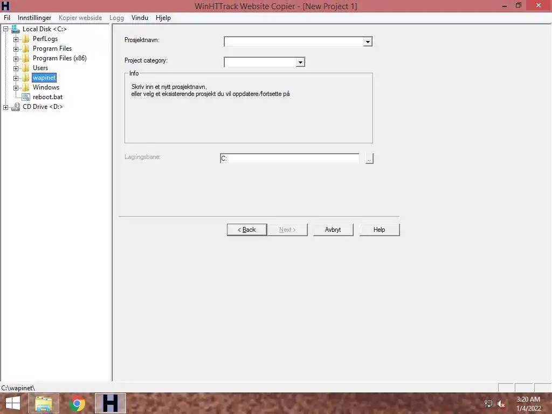Select the reboot.bat tree label

pos(47,97)
